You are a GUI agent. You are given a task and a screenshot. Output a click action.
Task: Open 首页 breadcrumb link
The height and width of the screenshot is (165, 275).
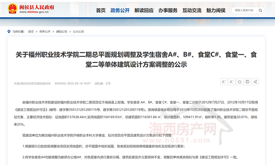(x=31, y=32)
